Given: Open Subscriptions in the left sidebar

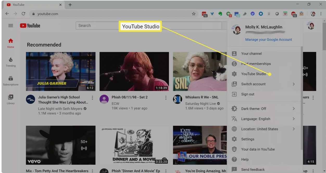Looking at the screenshot, I should (x=11, y=81).
